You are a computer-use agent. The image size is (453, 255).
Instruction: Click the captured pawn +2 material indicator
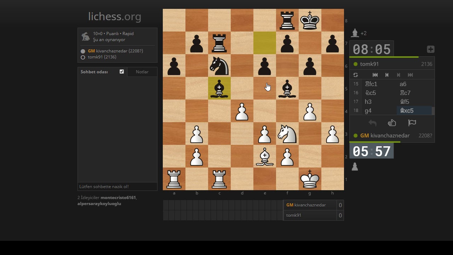click(359, 33)
